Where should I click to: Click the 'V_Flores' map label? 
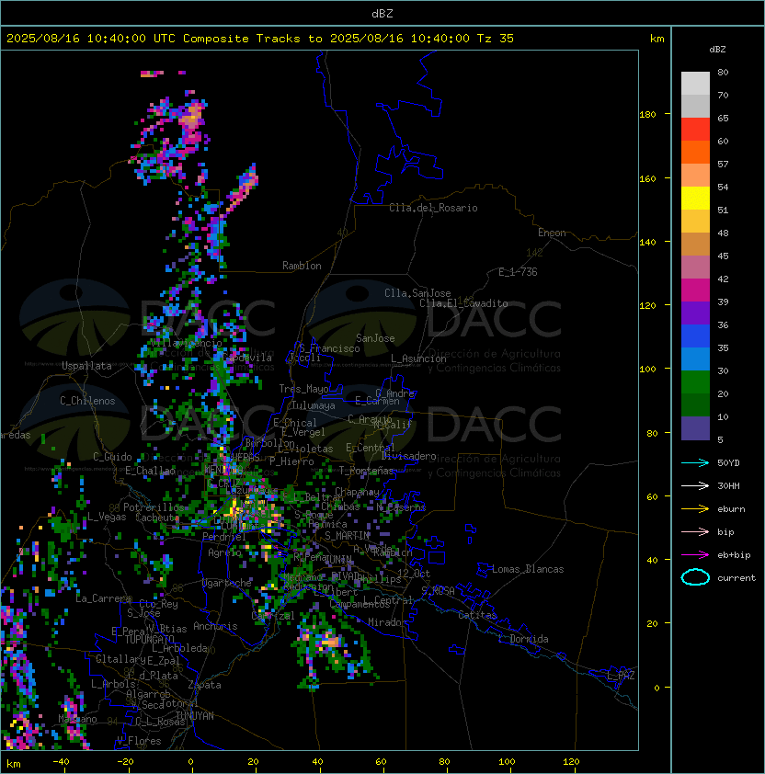[x=139, y=742]
